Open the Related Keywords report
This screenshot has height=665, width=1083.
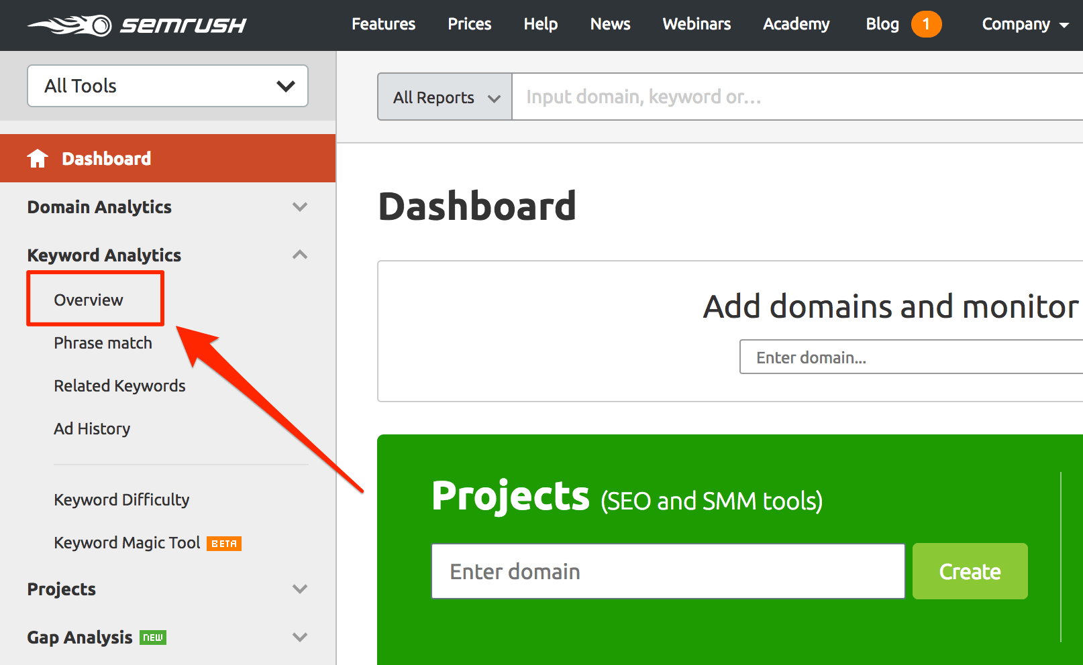click(119, 385)
